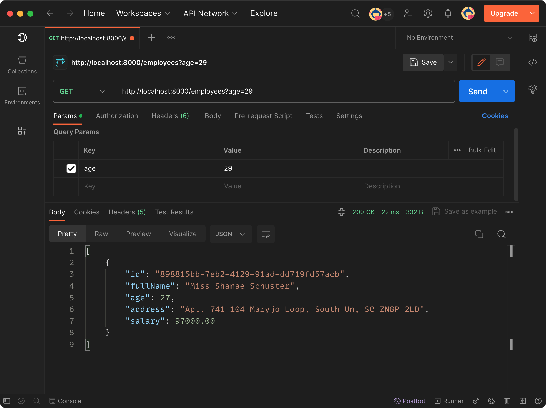Screen dimensions: 546x408
Task: Open the Environments sidebar panel
Action: click(22, 96)
